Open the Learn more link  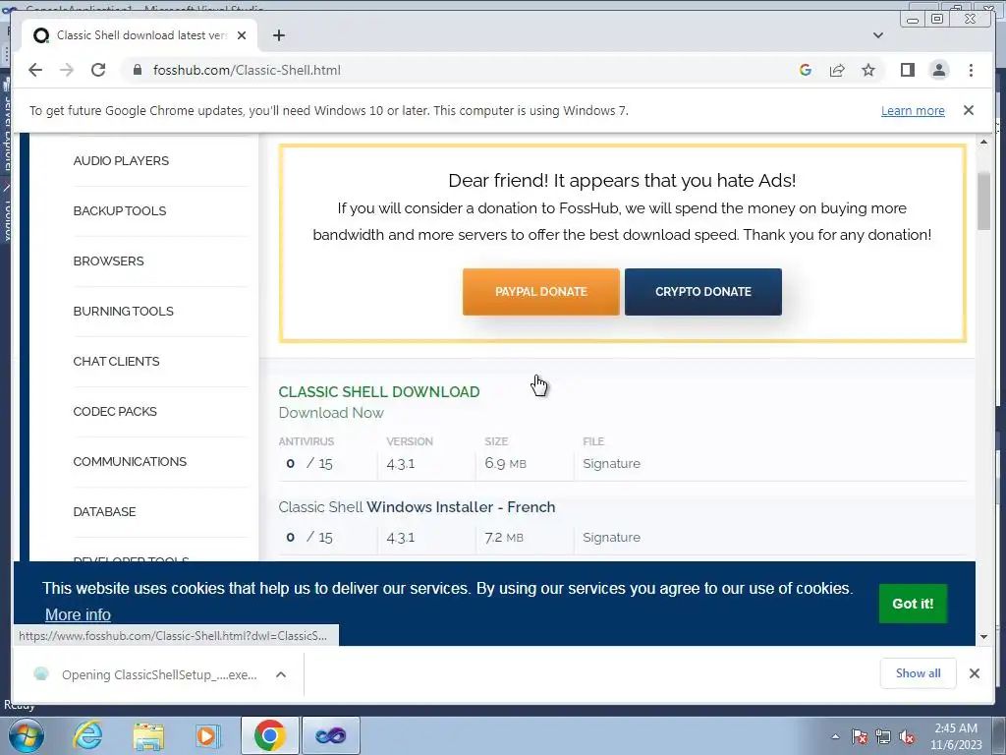(x=913, y=110)
